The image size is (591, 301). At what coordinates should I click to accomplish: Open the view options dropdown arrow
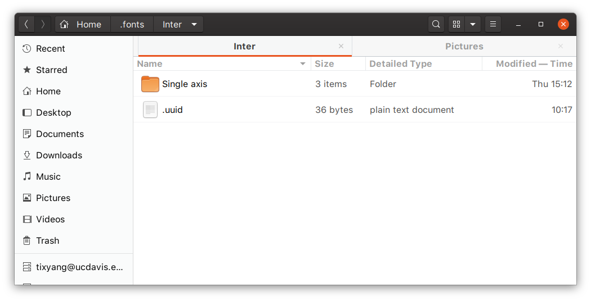coord(473,25)
